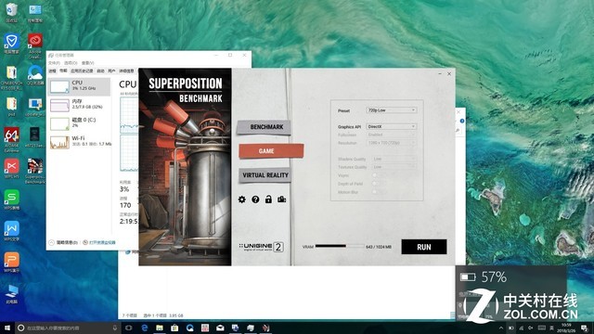594x334 pixels.
Task: Open the Graphics API dropdown showing DirectX
Action: [392, 126]
